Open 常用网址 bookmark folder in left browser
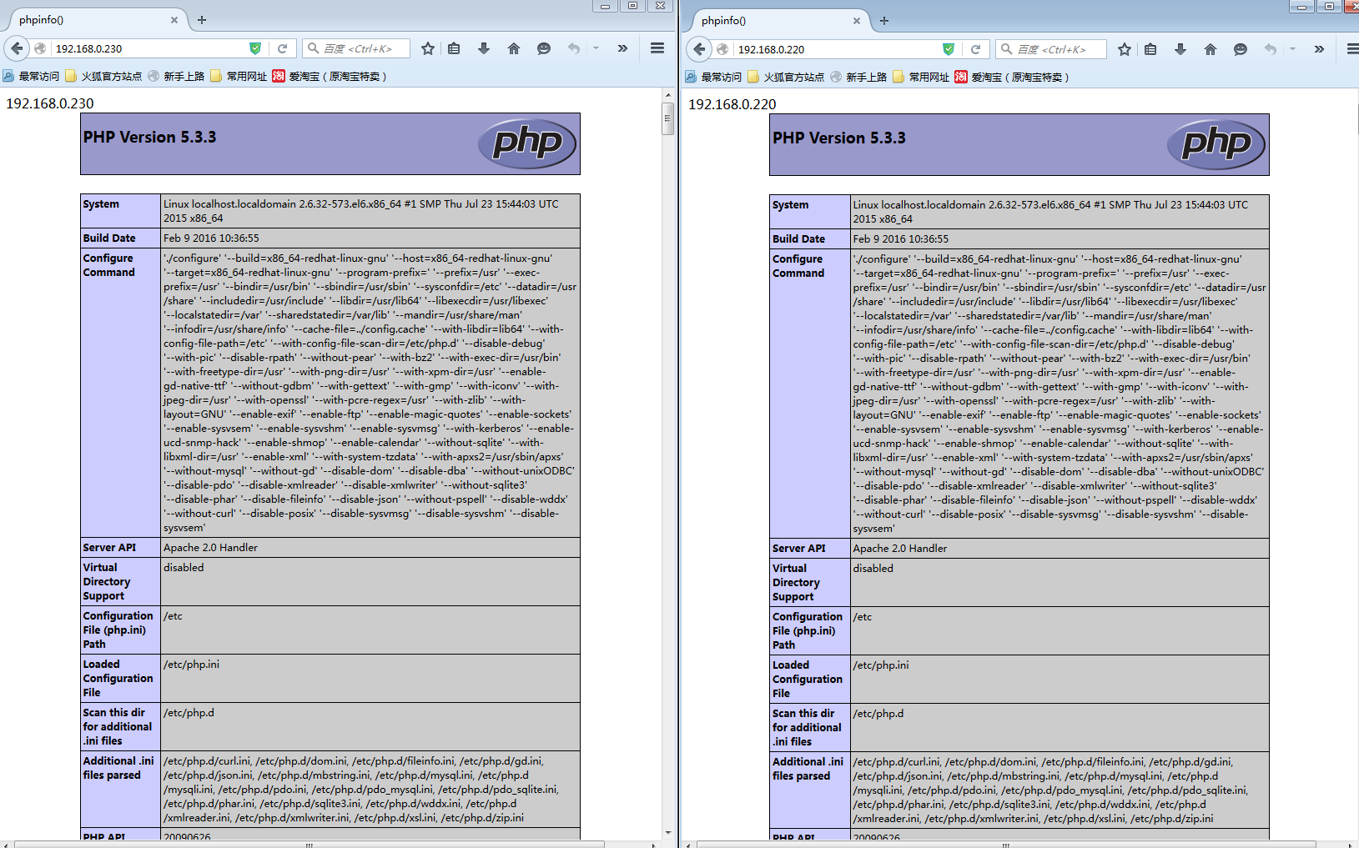The image size is (1359, 848). coord(239,76)
